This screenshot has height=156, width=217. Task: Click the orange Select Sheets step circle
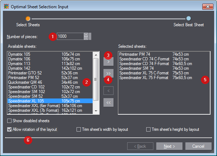pyautogui.click(x=28, y=18)
